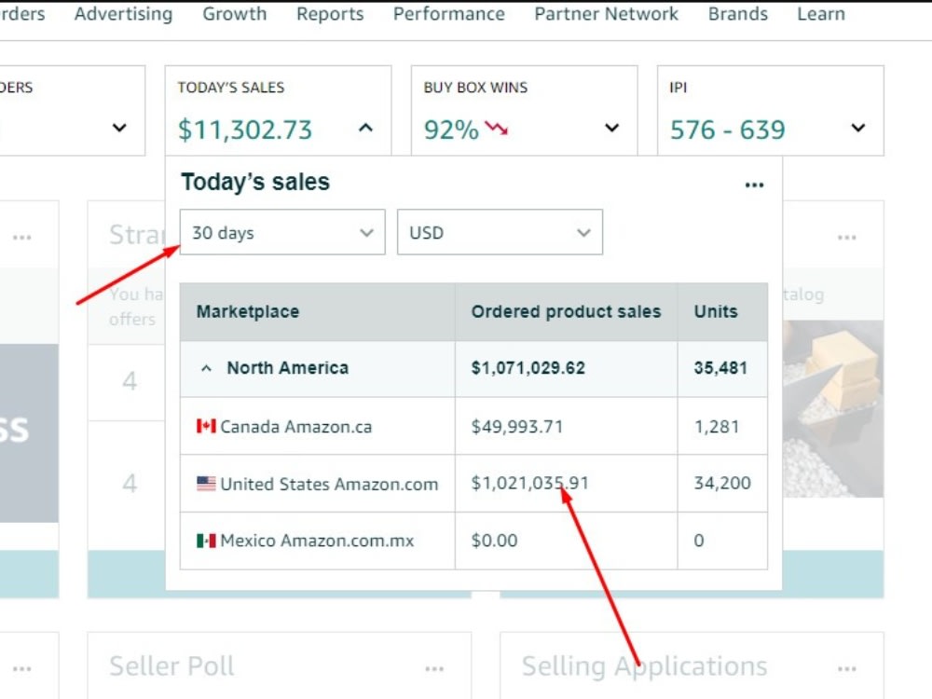Click the Canada flag icon
The height and width of the screenshot is (699, 932).
coord(206,426)
